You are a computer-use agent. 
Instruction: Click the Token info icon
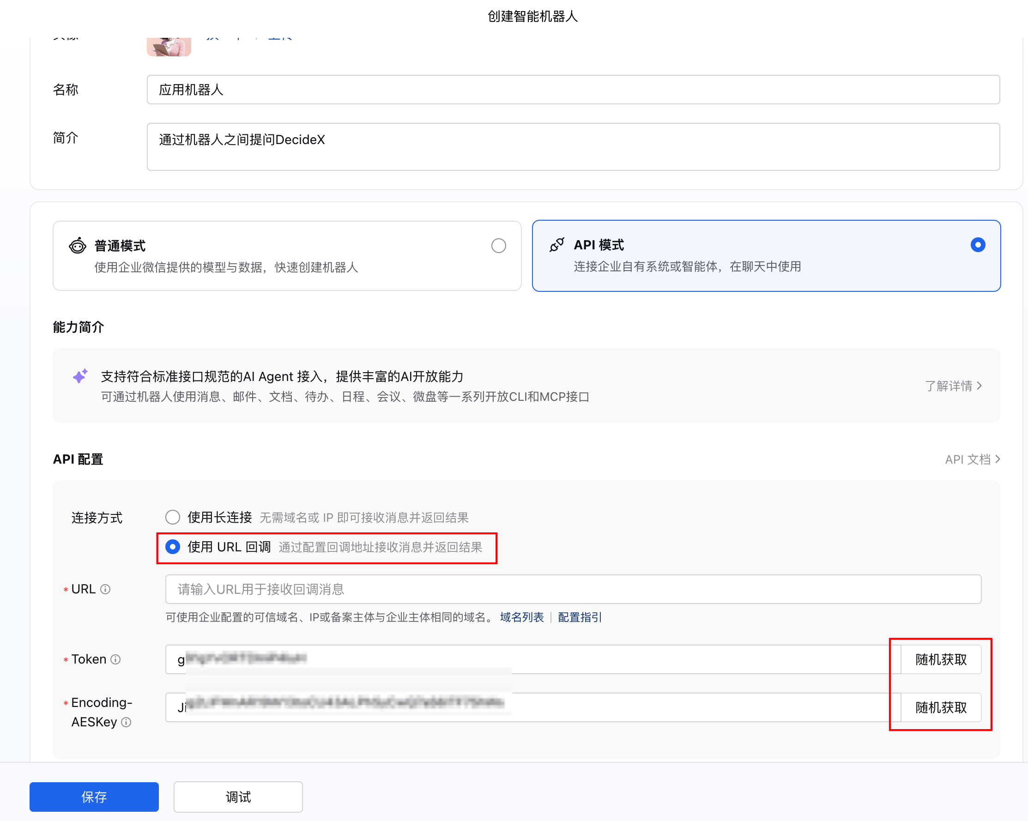[x=115, y=659]
